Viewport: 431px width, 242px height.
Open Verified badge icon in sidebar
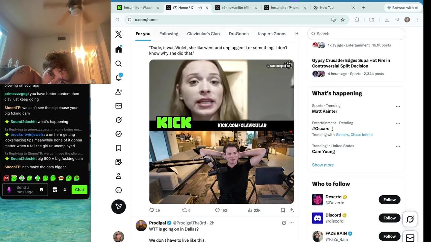pos(119,134)
